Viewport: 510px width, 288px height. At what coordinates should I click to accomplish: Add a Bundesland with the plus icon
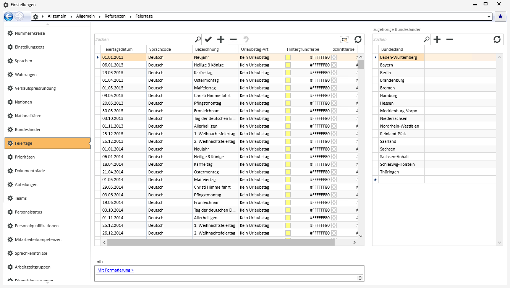[x=437, y=39]
